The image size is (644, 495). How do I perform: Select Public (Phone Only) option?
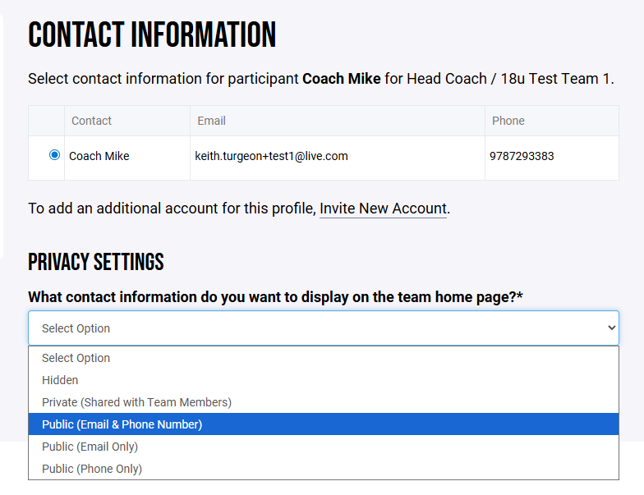92,469
